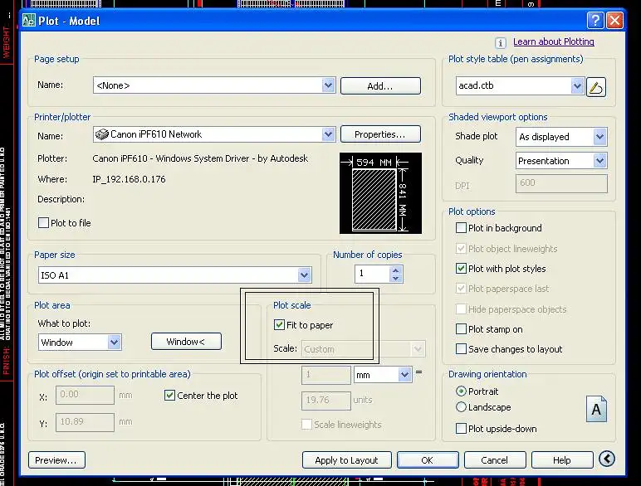Increase the number of copies with up arrow
The width and height of the screenshot is (641, 486).
(396, 270)
